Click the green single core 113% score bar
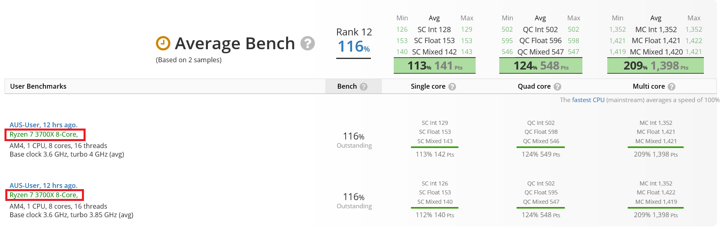 point(434,65)
